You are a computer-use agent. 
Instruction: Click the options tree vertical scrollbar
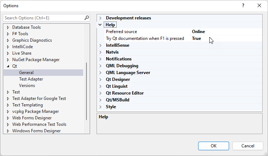pyautogui.click(x=86, y=91)
